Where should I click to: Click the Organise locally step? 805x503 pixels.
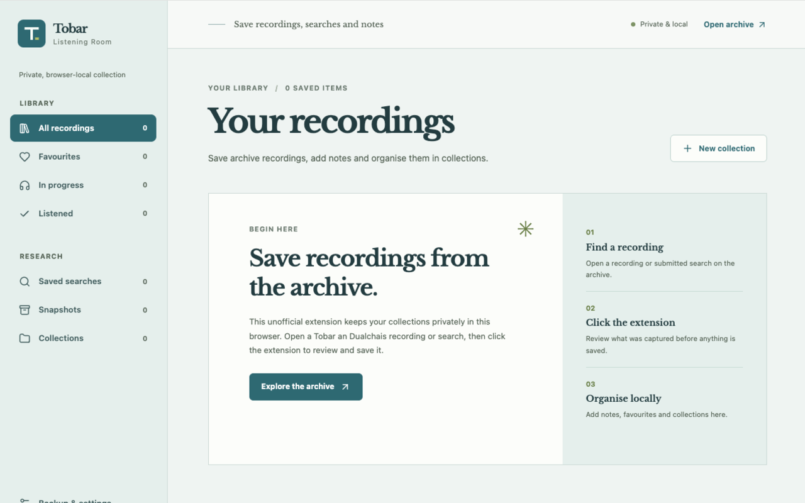[664, 400]
